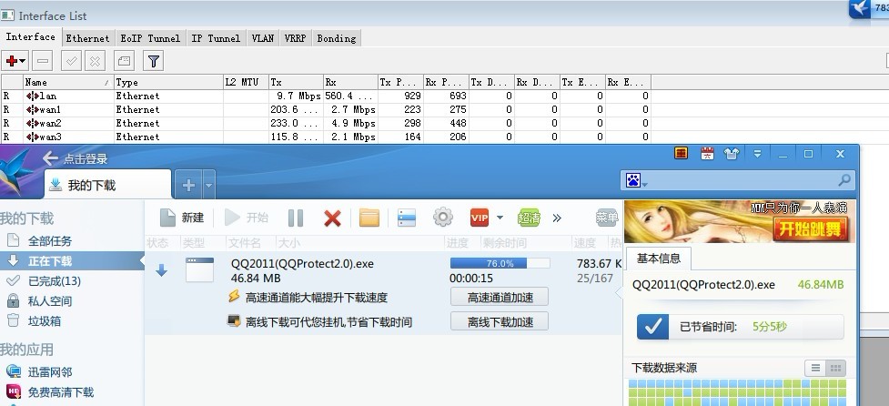Pause the download with the pause icon
The width and height of the screenshot is (889, 406).
coord(296,218)
